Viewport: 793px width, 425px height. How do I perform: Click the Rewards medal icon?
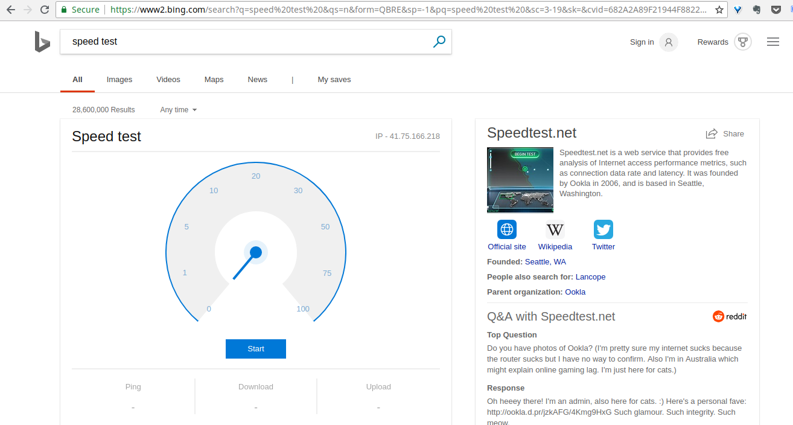pos(743,42)
